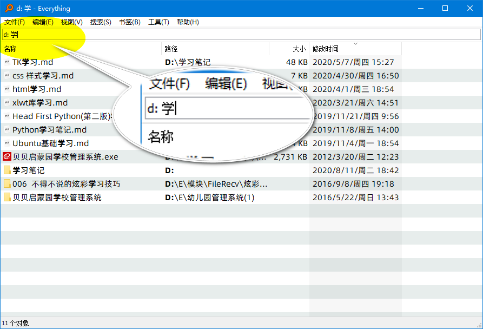This screenshot has height=329, width=483.
Task: Select the 贝贝启蒙园学校管理系统 folder icon
Action: [x=6, y=197]
